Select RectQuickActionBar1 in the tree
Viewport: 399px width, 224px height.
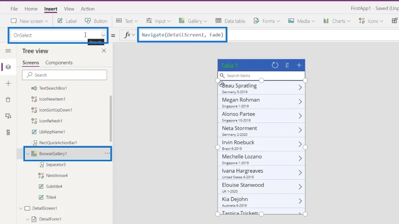click(x=58, y=143)
